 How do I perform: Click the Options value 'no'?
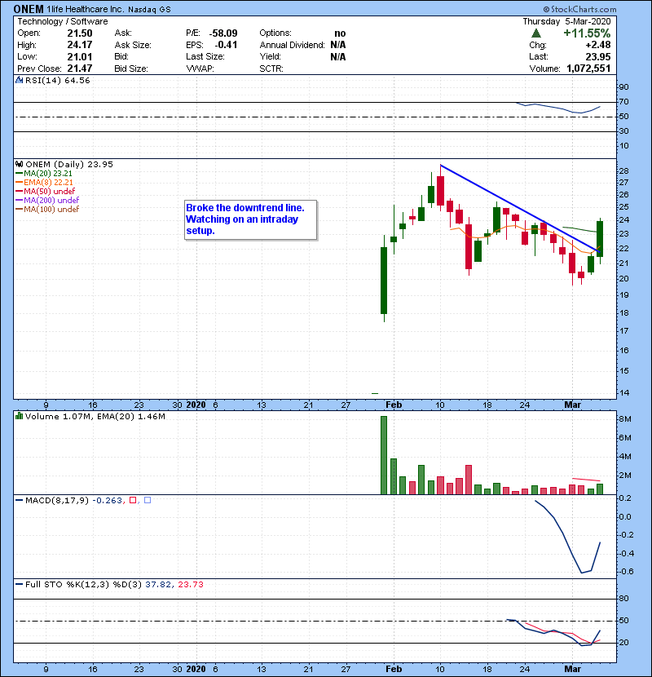340,33
